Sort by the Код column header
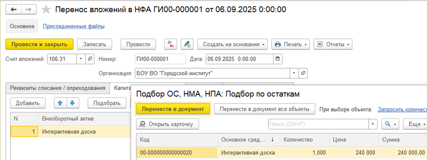 177,139
